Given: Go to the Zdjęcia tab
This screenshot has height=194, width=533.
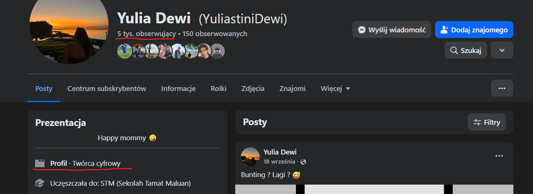Looking at the screenshot, I should pyautogui.click(x=253, y=89).
